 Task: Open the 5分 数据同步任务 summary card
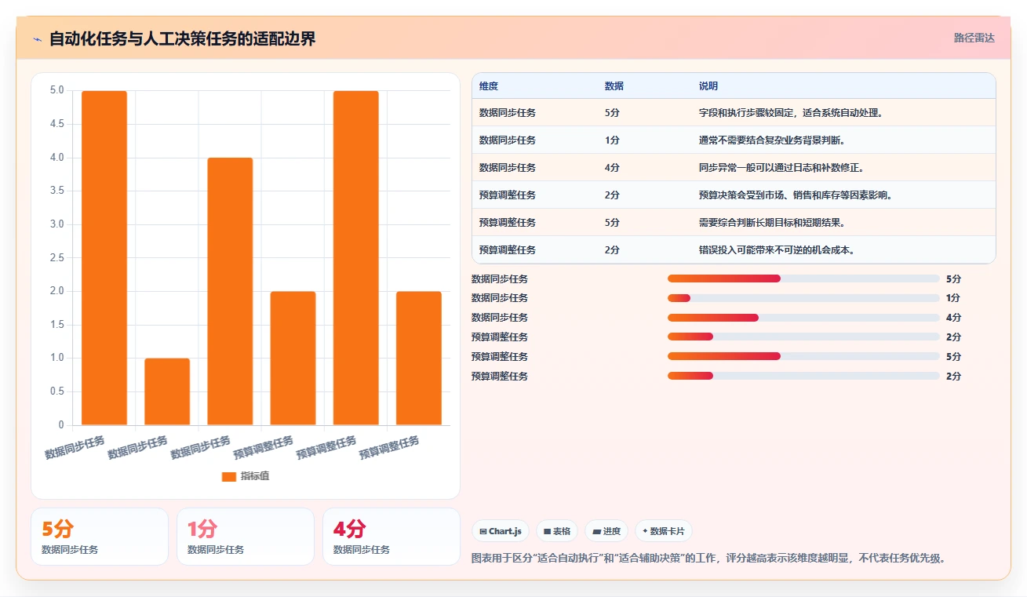(100, 537)
